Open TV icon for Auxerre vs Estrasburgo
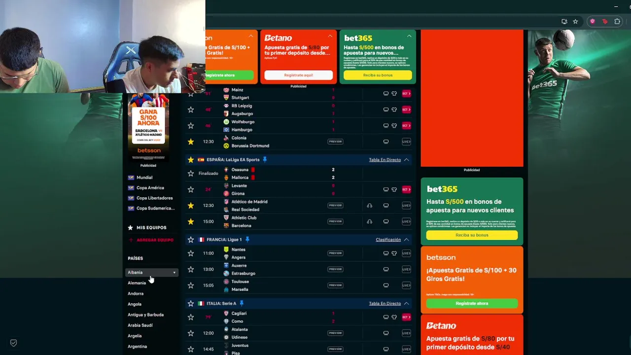 click(386, 269)
